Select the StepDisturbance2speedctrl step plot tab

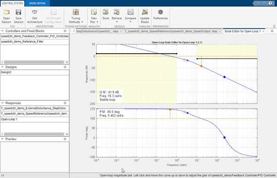[x=96, y=32]
